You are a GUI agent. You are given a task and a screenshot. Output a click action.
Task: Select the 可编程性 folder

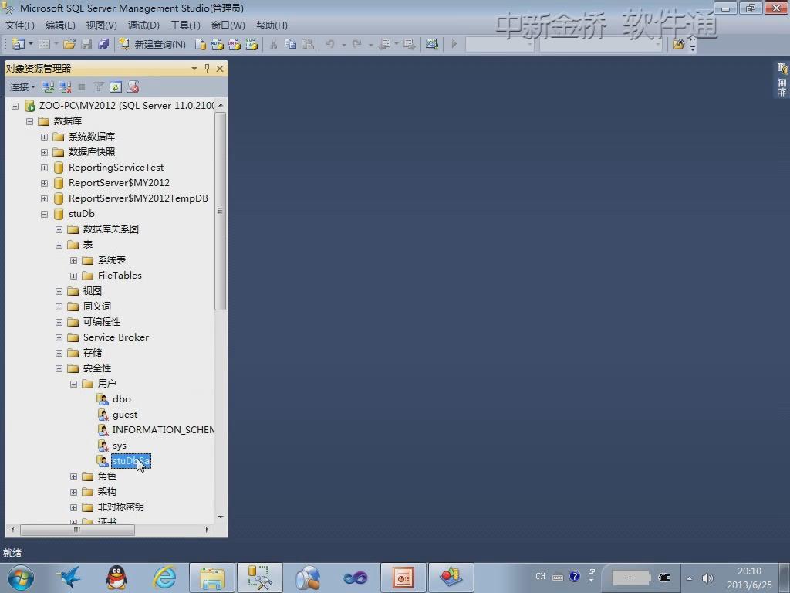[101, 322]
